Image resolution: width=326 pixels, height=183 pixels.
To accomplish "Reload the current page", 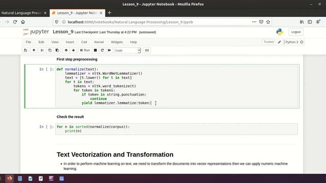I will [15, 22].
